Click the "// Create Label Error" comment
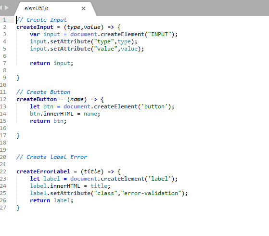 (51, 157)
